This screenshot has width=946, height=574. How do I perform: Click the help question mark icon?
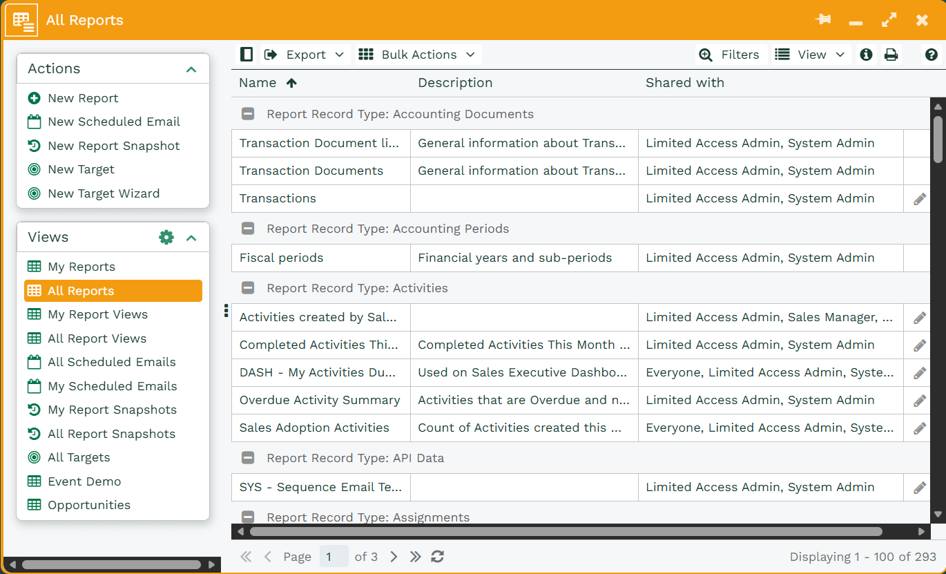[931, 55]
